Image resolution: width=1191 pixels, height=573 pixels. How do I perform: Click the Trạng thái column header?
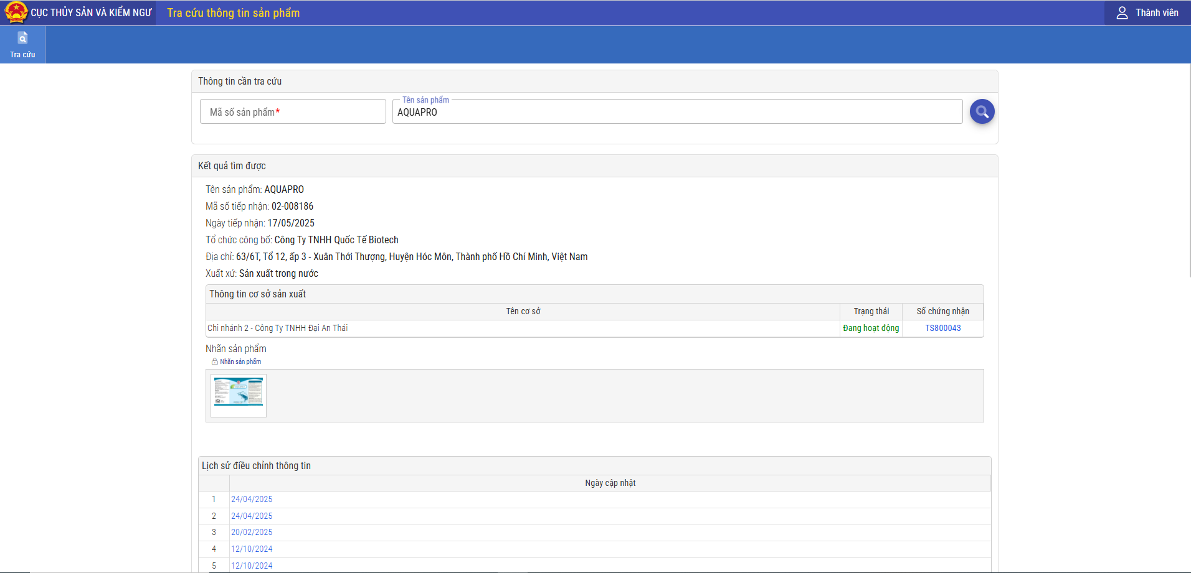click(x=871, y=311)
